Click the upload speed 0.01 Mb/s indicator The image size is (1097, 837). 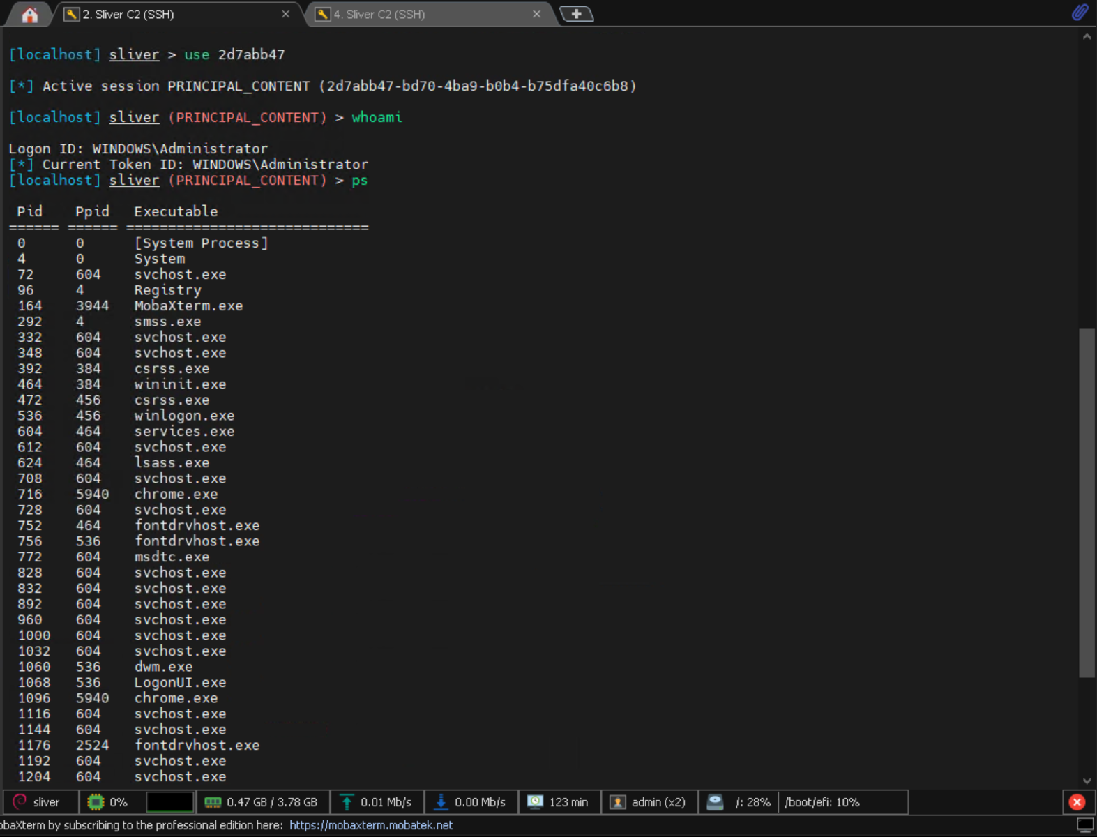pyautogui.click(x=377, y=802)
